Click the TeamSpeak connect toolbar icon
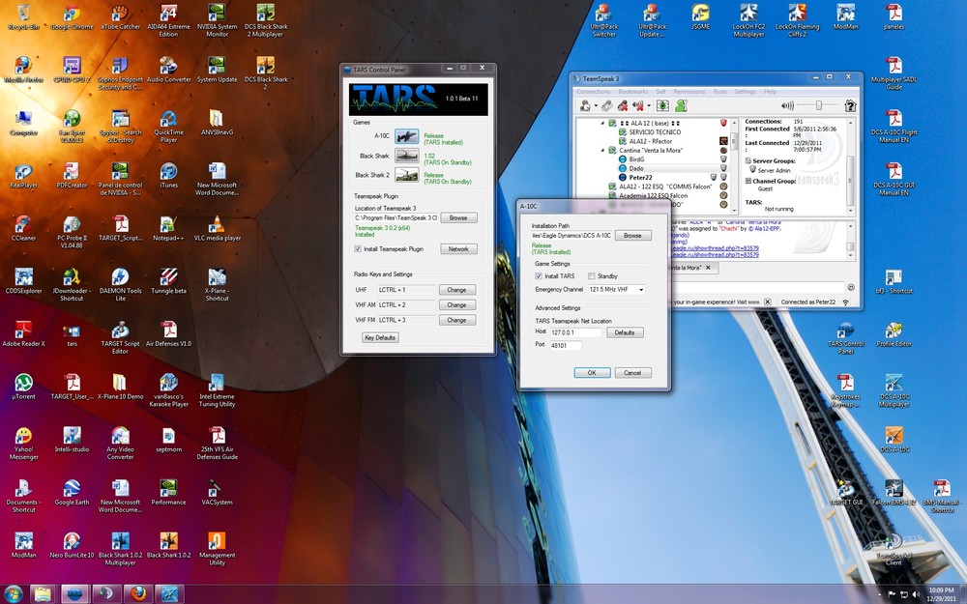Image resolution: width=967 pixels, height=604 pixels. (582, 105)
